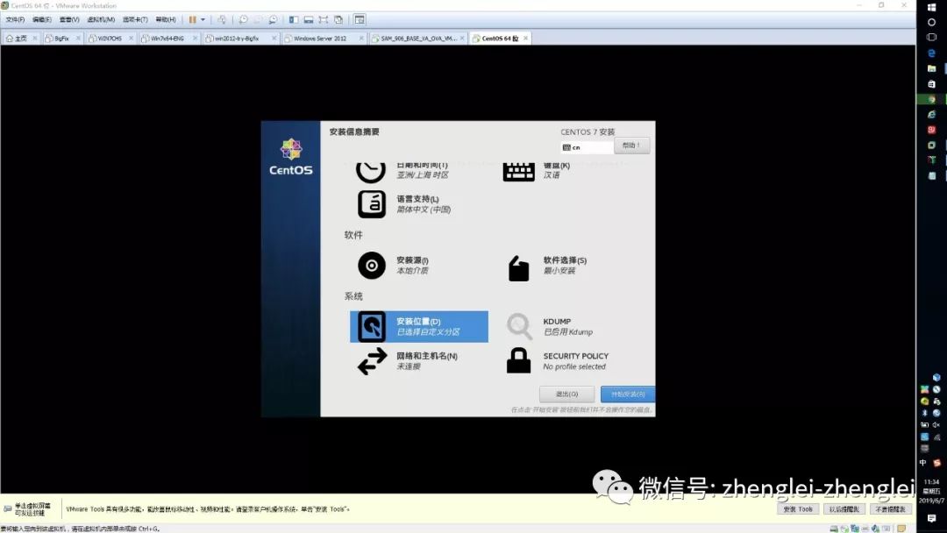Click the 亚洲/上海 时区 timezone text
This screenshot has height=533, width=947.
pyautogui.click(x=422, y=175)
